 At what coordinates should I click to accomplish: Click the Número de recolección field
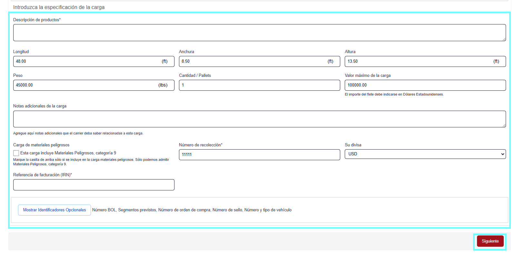pos(259,155)
